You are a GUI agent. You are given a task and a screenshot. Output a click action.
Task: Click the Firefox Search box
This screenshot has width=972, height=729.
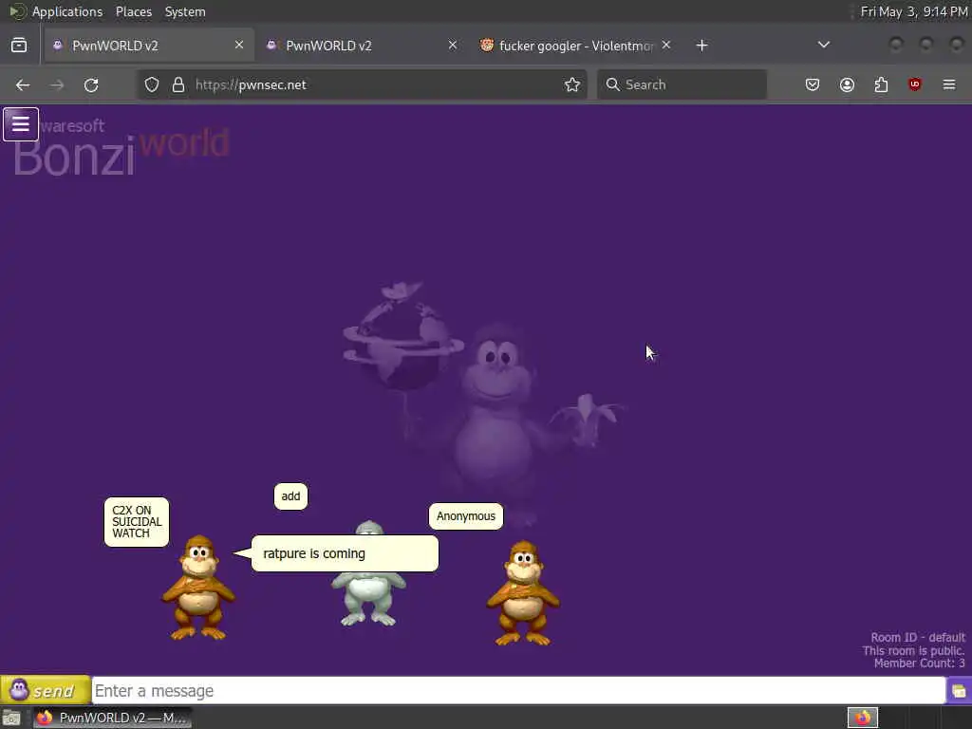682,84
